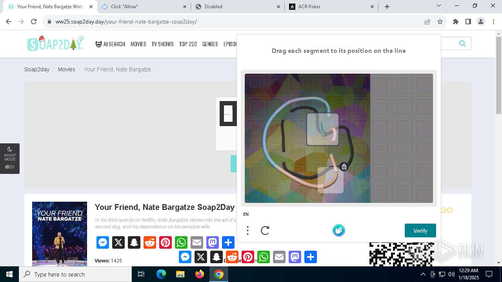Switch to ACR Poker browser tab

pos(331,7)
